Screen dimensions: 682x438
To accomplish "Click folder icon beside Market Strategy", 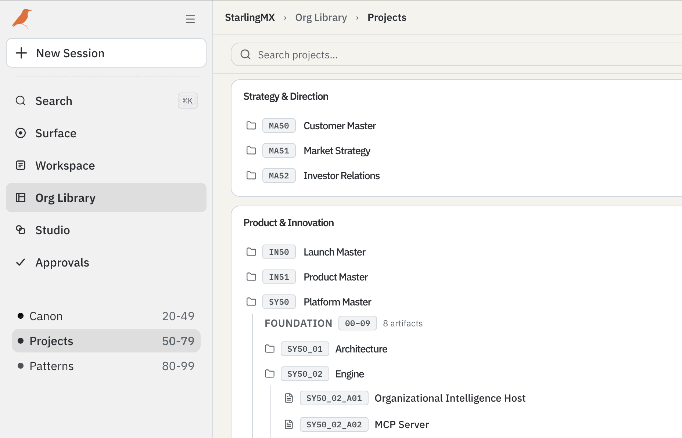I will pos(251,151).
